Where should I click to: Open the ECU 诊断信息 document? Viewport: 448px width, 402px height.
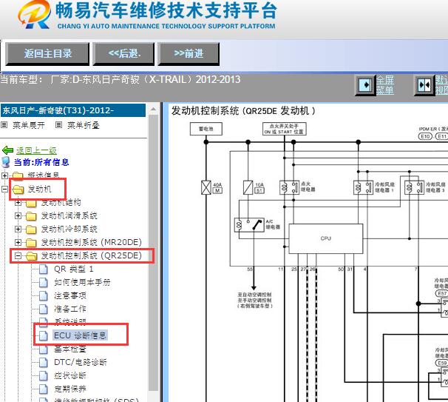point(80,335)
